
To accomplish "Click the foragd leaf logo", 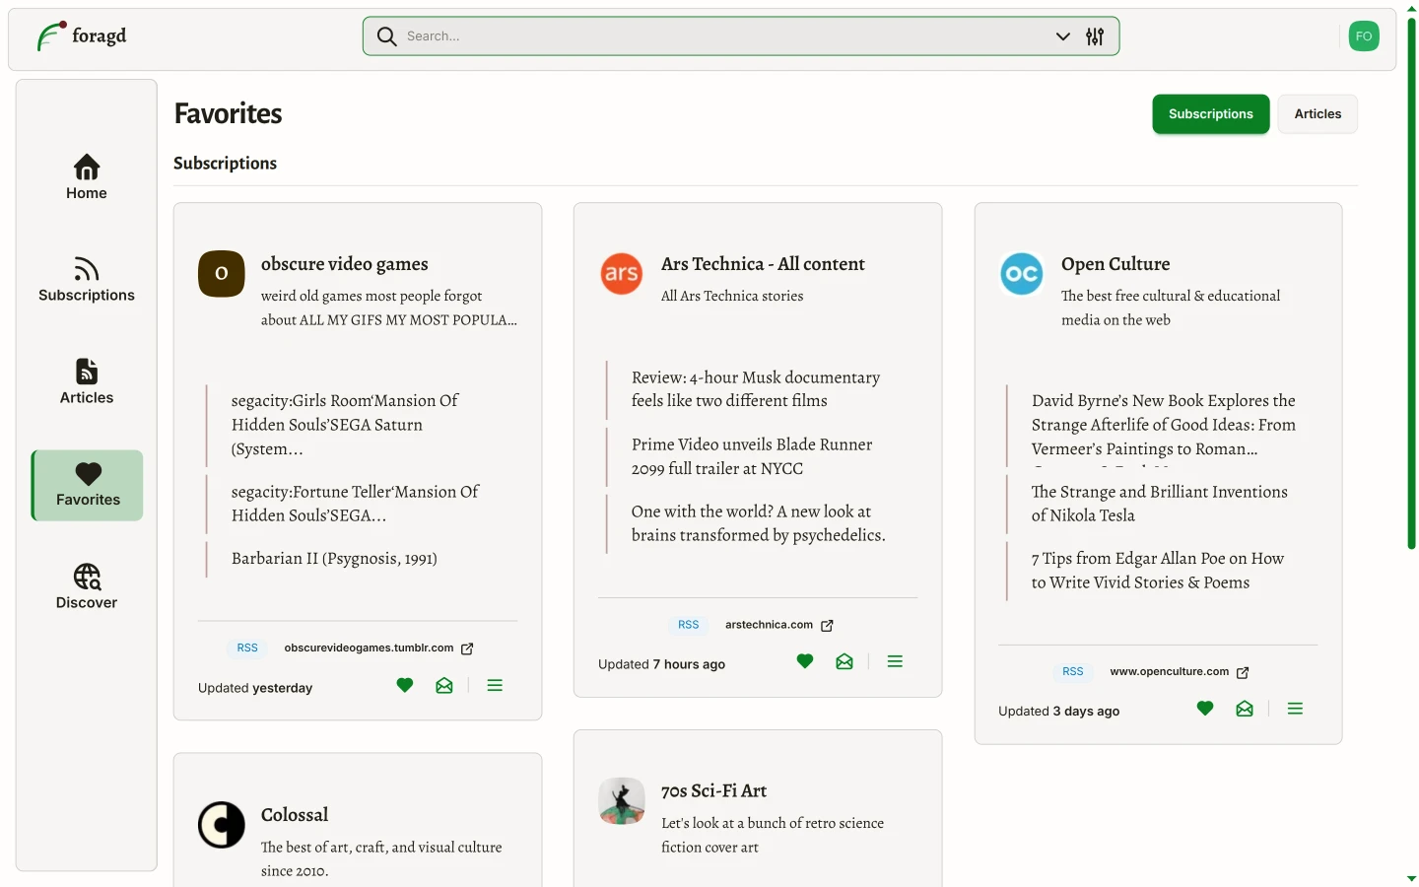I will [50, 36].
